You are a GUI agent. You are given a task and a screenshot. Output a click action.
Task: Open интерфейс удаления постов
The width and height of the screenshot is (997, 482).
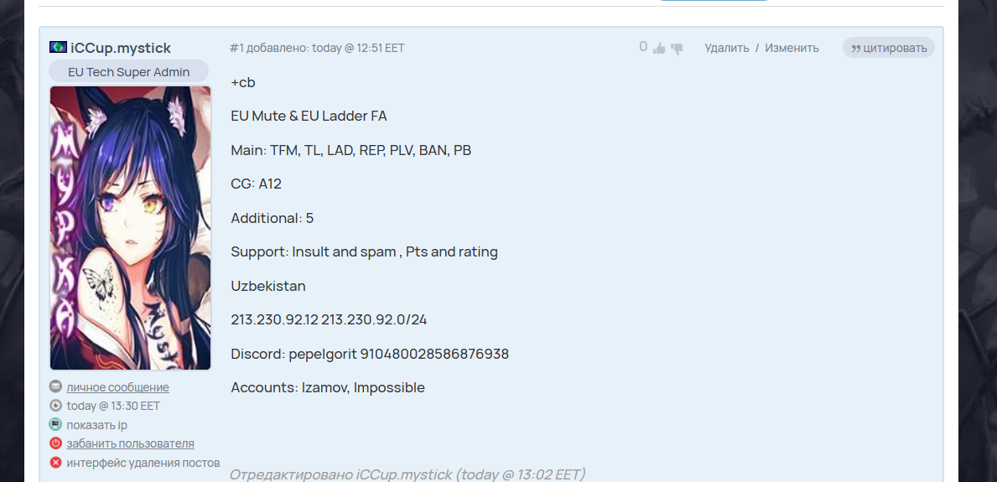pos(143,463)
